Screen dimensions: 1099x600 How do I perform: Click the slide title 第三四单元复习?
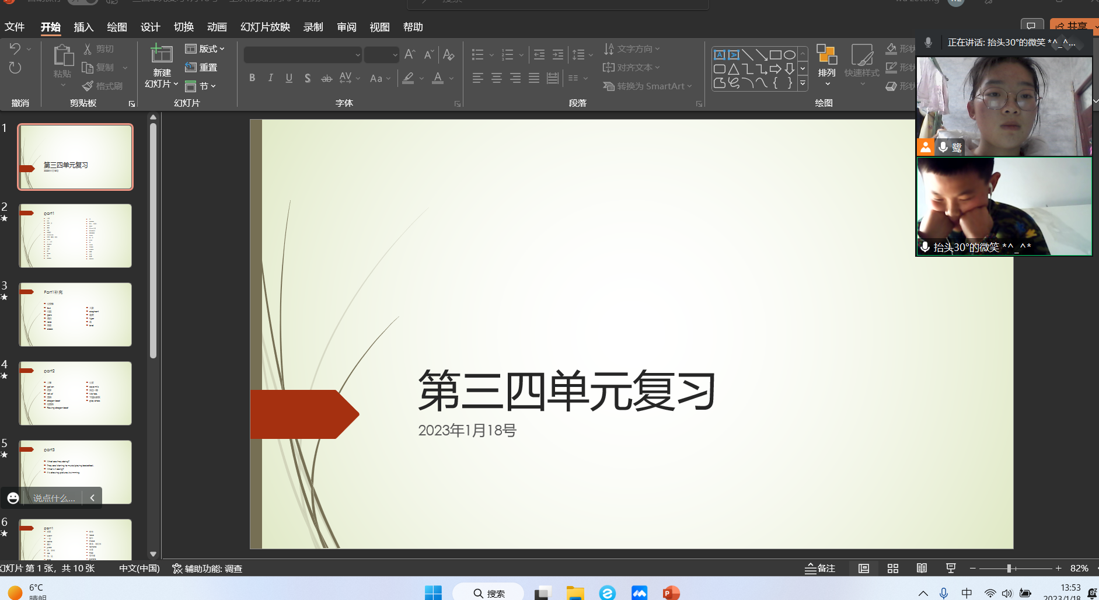tap(567, 391)
